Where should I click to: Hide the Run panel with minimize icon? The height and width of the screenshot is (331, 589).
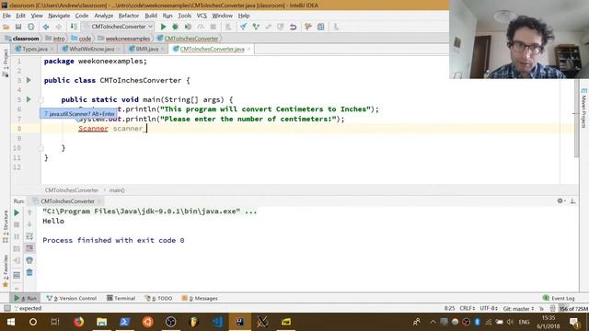pyautogui.click(x=572, y=201)
